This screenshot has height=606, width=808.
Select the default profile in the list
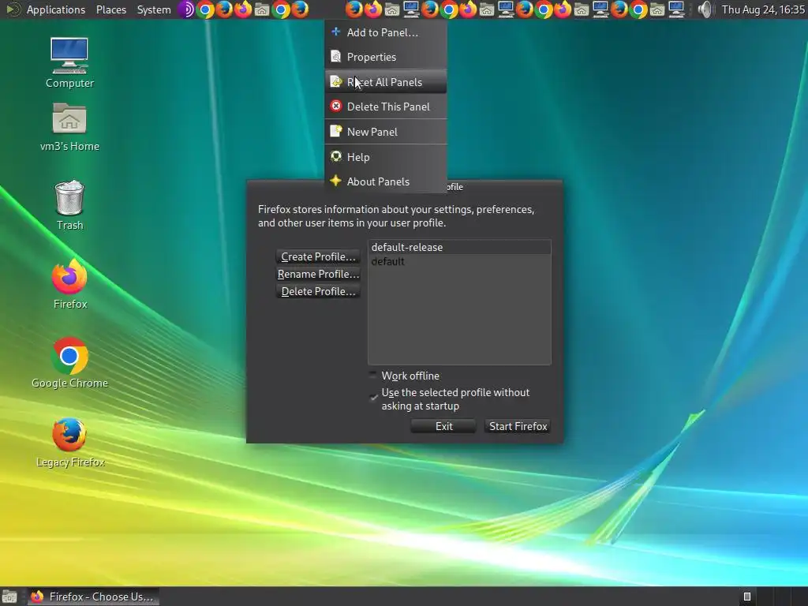coord(459,261)
